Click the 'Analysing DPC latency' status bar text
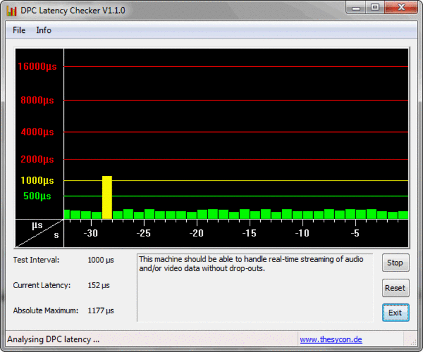 click(x=53, y=339)
